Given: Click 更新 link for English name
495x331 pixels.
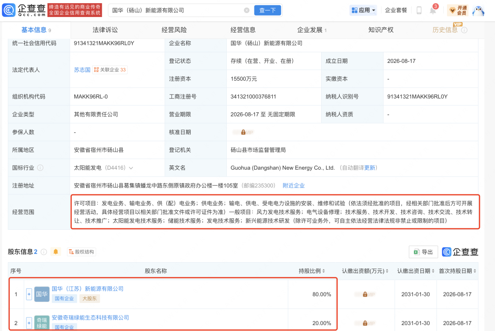Looking at the screenshot, I should (x=370, y=168).
